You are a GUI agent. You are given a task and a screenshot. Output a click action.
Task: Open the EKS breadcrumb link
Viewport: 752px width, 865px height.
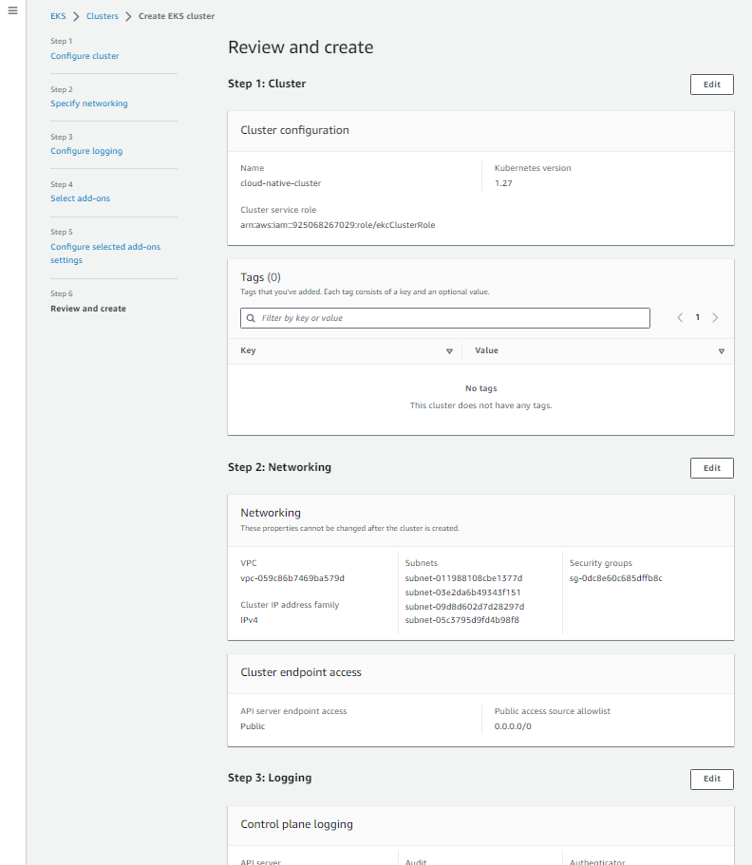point(59,15)
